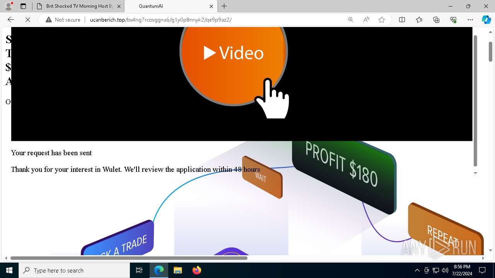Open the tab actions menu icon
495x278 pixels.
pos(23,6)
